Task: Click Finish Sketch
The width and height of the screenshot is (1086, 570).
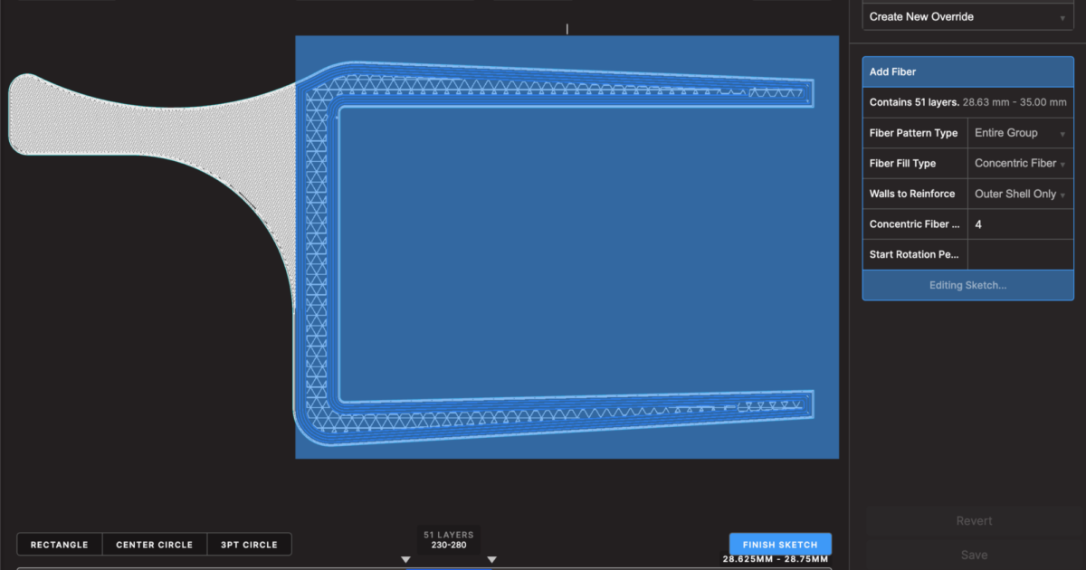Action: coord(780,544)
